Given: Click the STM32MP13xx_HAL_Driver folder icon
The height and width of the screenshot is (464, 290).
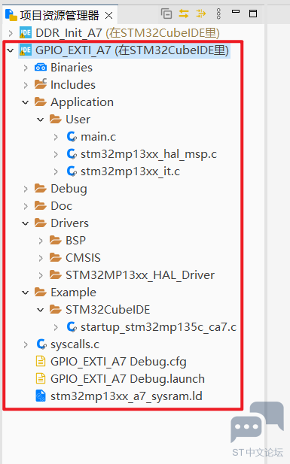Looking at the screenshot, I should pyautogui.click(x=56, y=275).
